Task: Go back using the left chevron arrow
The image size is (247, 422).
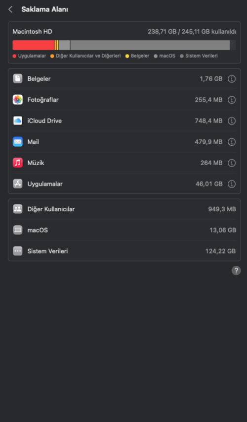Action: [x=10, y=9]
